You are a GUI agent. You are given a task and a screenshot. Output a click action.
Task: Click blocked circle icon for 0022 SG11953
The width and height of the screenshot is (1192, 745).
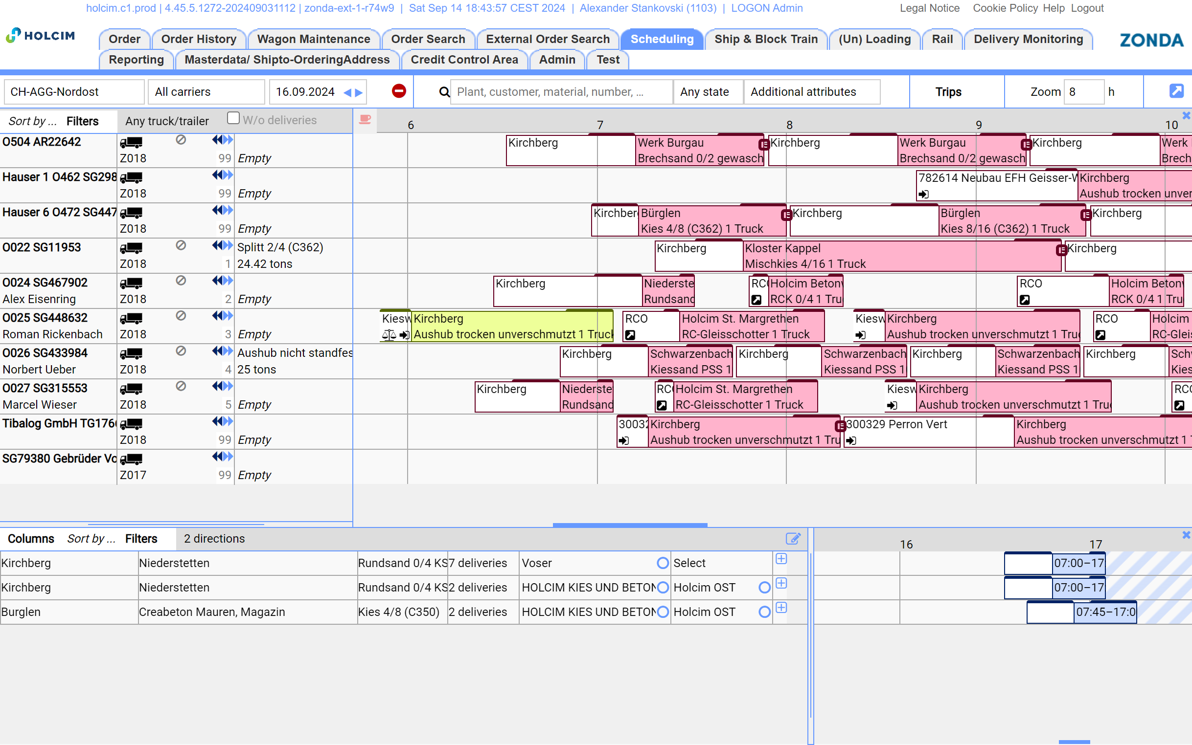pos(181,245)
